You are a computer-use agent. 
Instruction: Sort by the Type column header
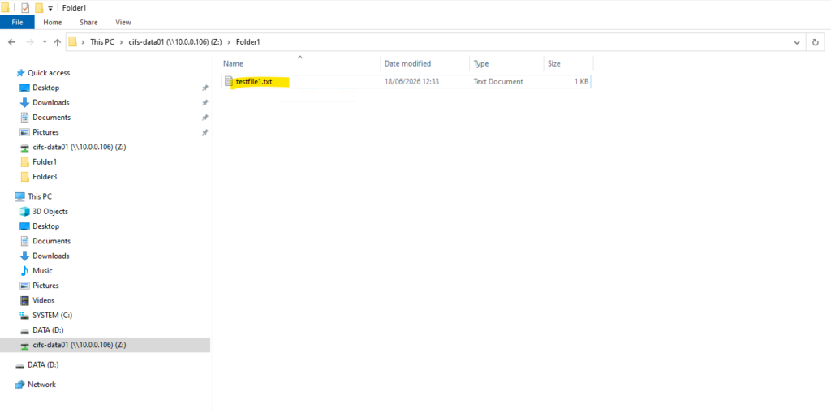pos(506,63)
